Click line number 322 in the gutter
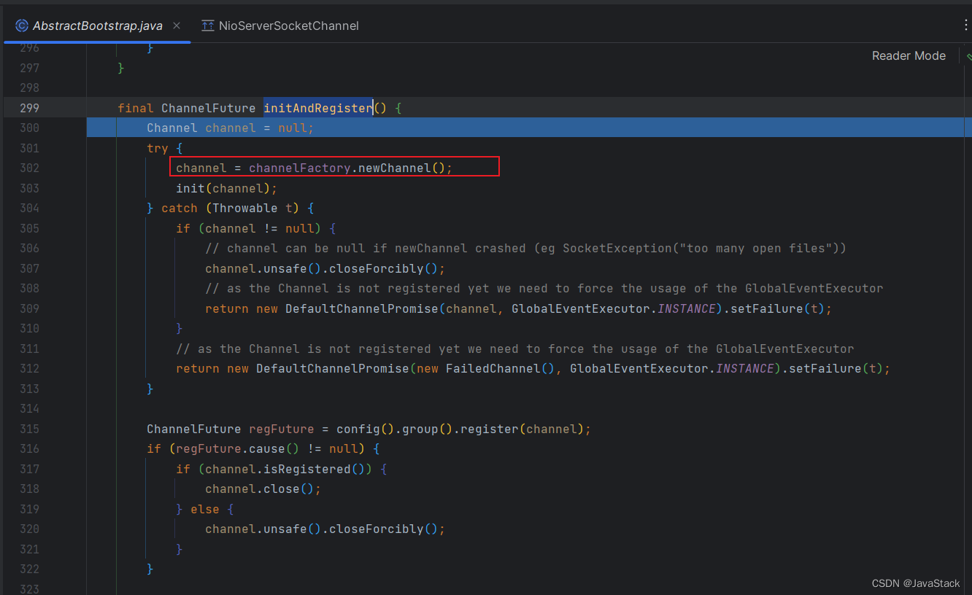972x595 pixels. point(30,569)
